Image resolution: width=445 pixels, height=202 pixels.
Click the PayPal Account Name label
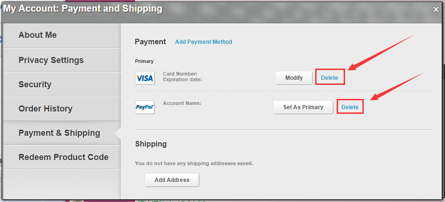182,103
